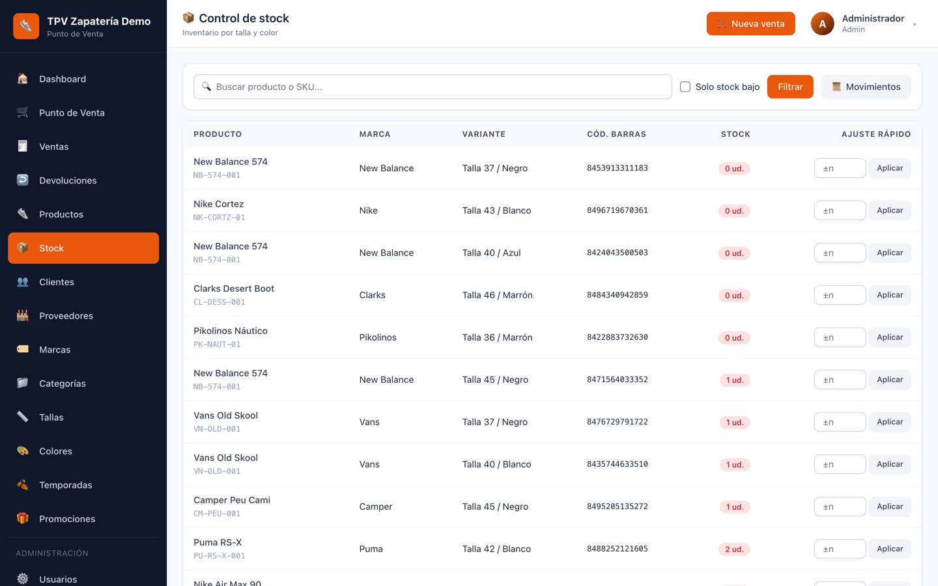Click the cart icon in Nueva venta button
This screenshot has width=938, height=586.
coord(722,23)
